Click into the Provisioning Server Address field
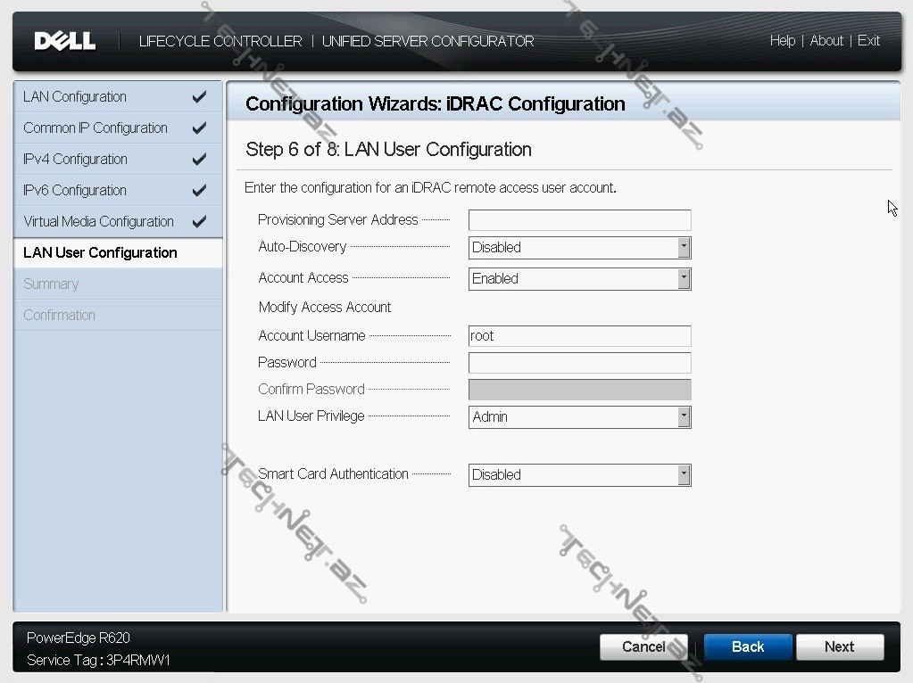 pos(579,220)
